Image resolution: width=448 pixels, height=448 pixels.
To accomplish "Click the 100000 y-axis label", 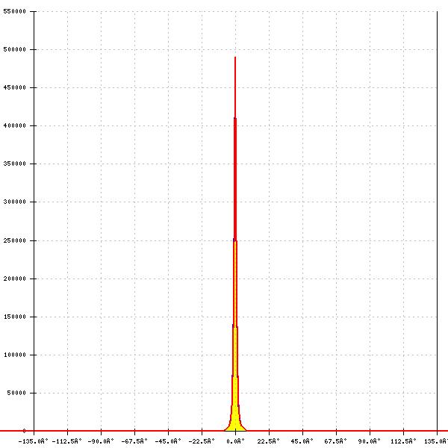I will click(15, 355).
